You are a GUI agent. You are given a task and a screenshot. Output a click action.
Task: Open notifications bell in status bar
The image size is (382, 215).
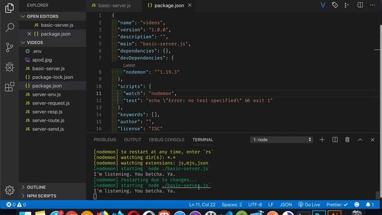(369, 204)
